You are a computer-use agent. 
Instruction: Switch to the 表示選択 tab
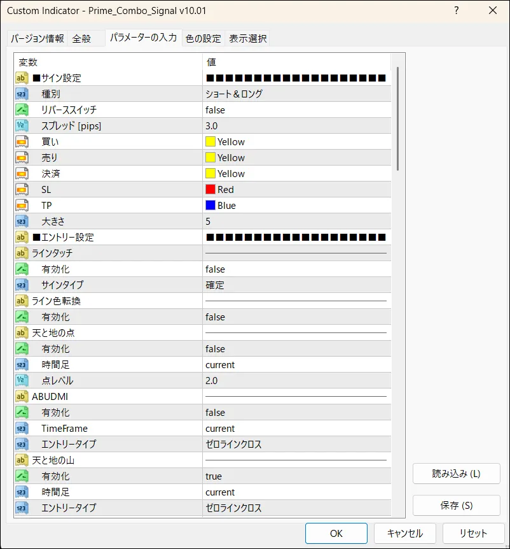248,39
